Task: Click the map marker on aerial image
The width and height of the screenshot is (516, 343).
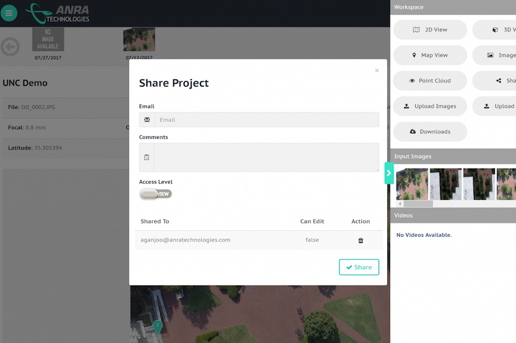Action: coord(157,325)
